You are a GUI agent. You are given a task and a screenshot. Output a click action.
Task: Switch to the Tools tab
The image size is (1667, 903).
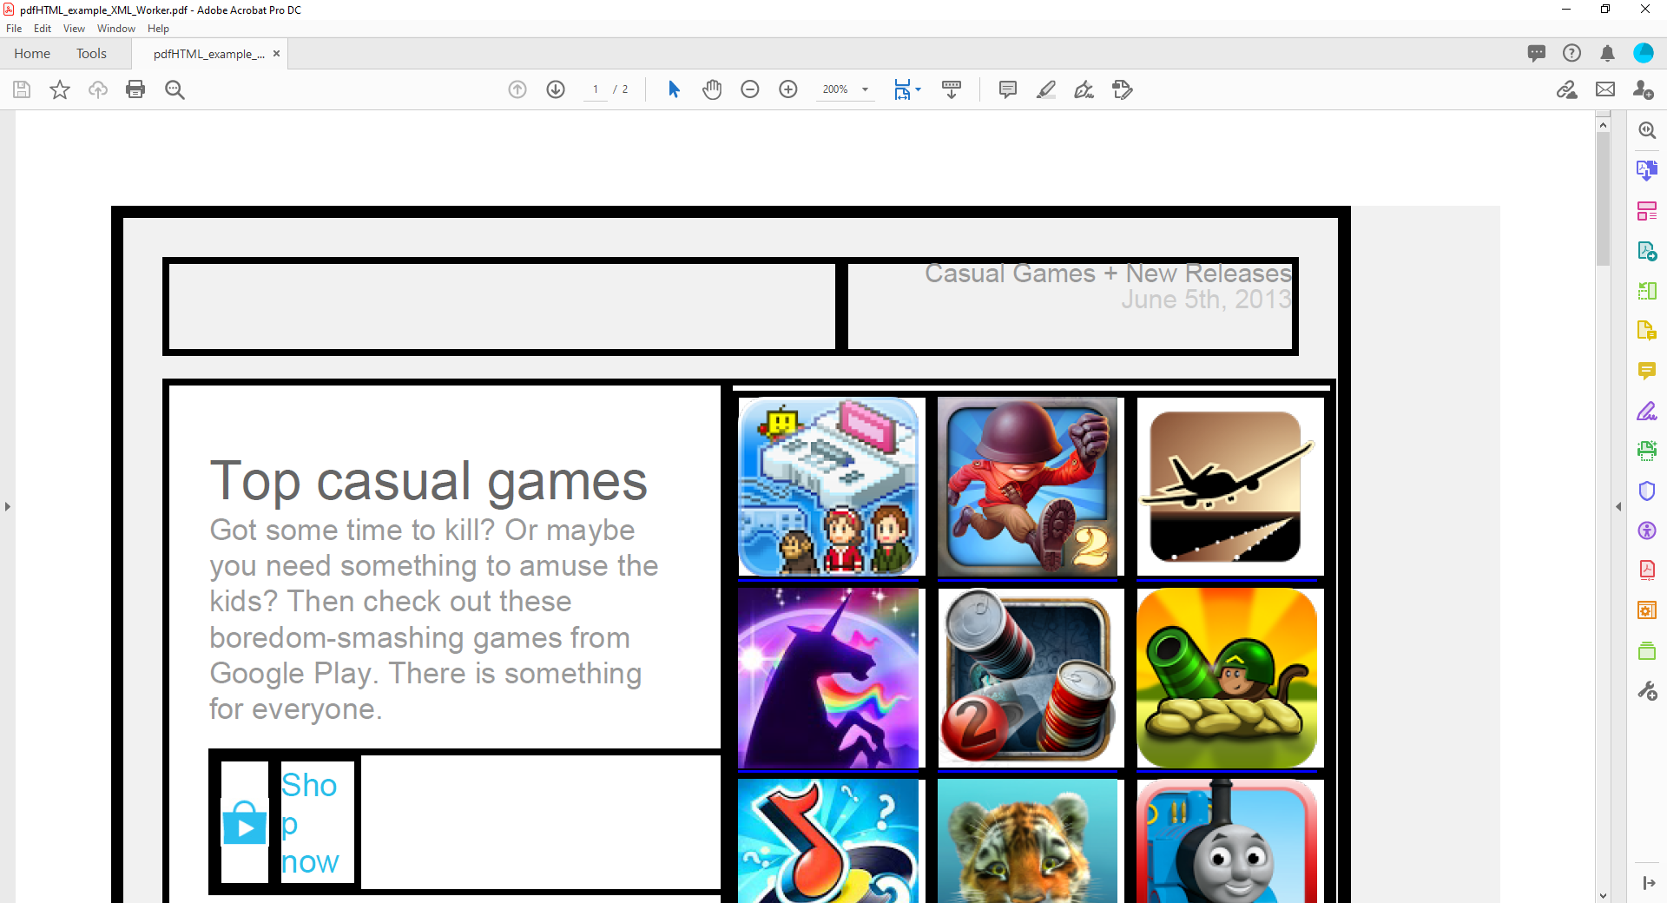click(x=91, y=54)
